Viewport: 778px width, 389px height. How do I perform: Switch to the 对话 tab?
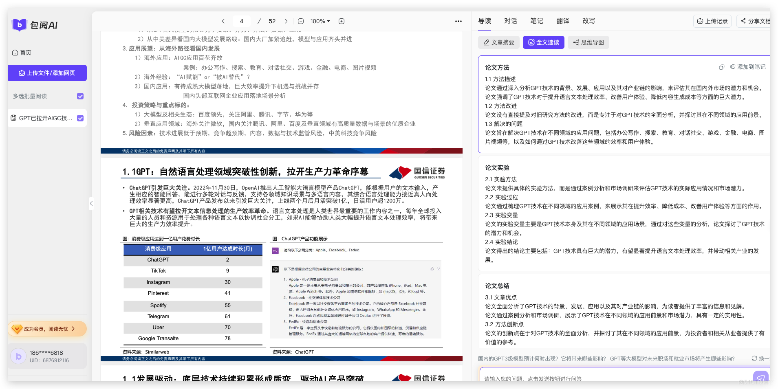511,21
